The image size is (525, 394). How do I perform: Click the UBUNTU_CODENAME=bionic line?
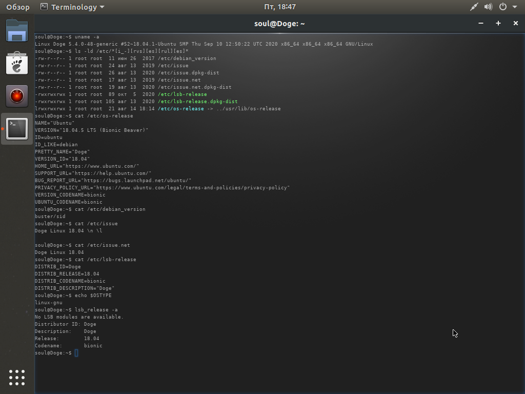click(x=69, y=202)
